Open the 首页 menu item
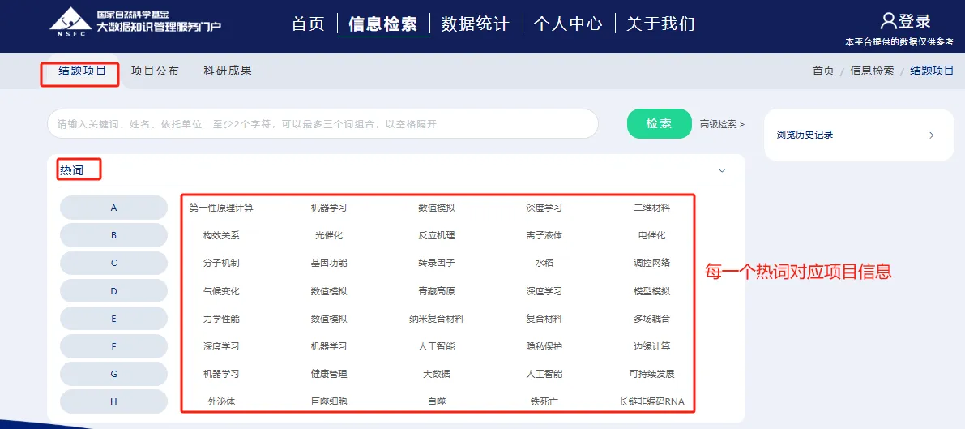The width and height of the screenshot is (965, 429). [x=308, y=24]
